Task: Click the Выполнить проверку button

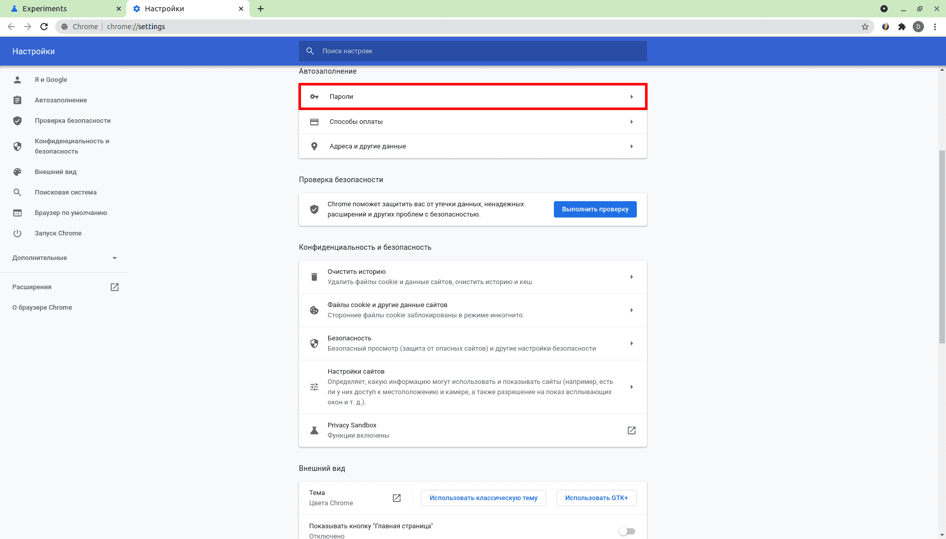Action: [595, 209]
